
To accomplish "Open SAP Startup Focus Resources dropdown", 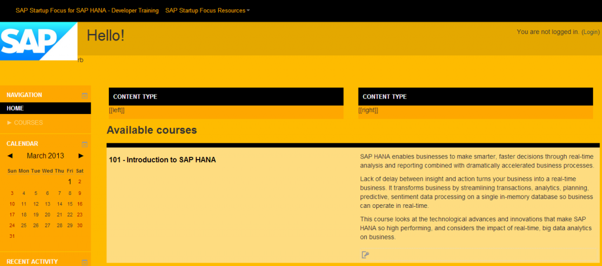I will [x=208, y=11].
